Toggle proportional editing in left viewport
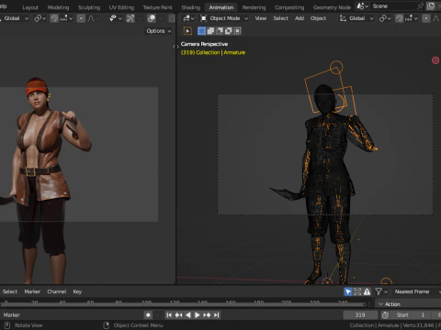The width and height of the screenshot is (441, 330). (x=81, y=18)
